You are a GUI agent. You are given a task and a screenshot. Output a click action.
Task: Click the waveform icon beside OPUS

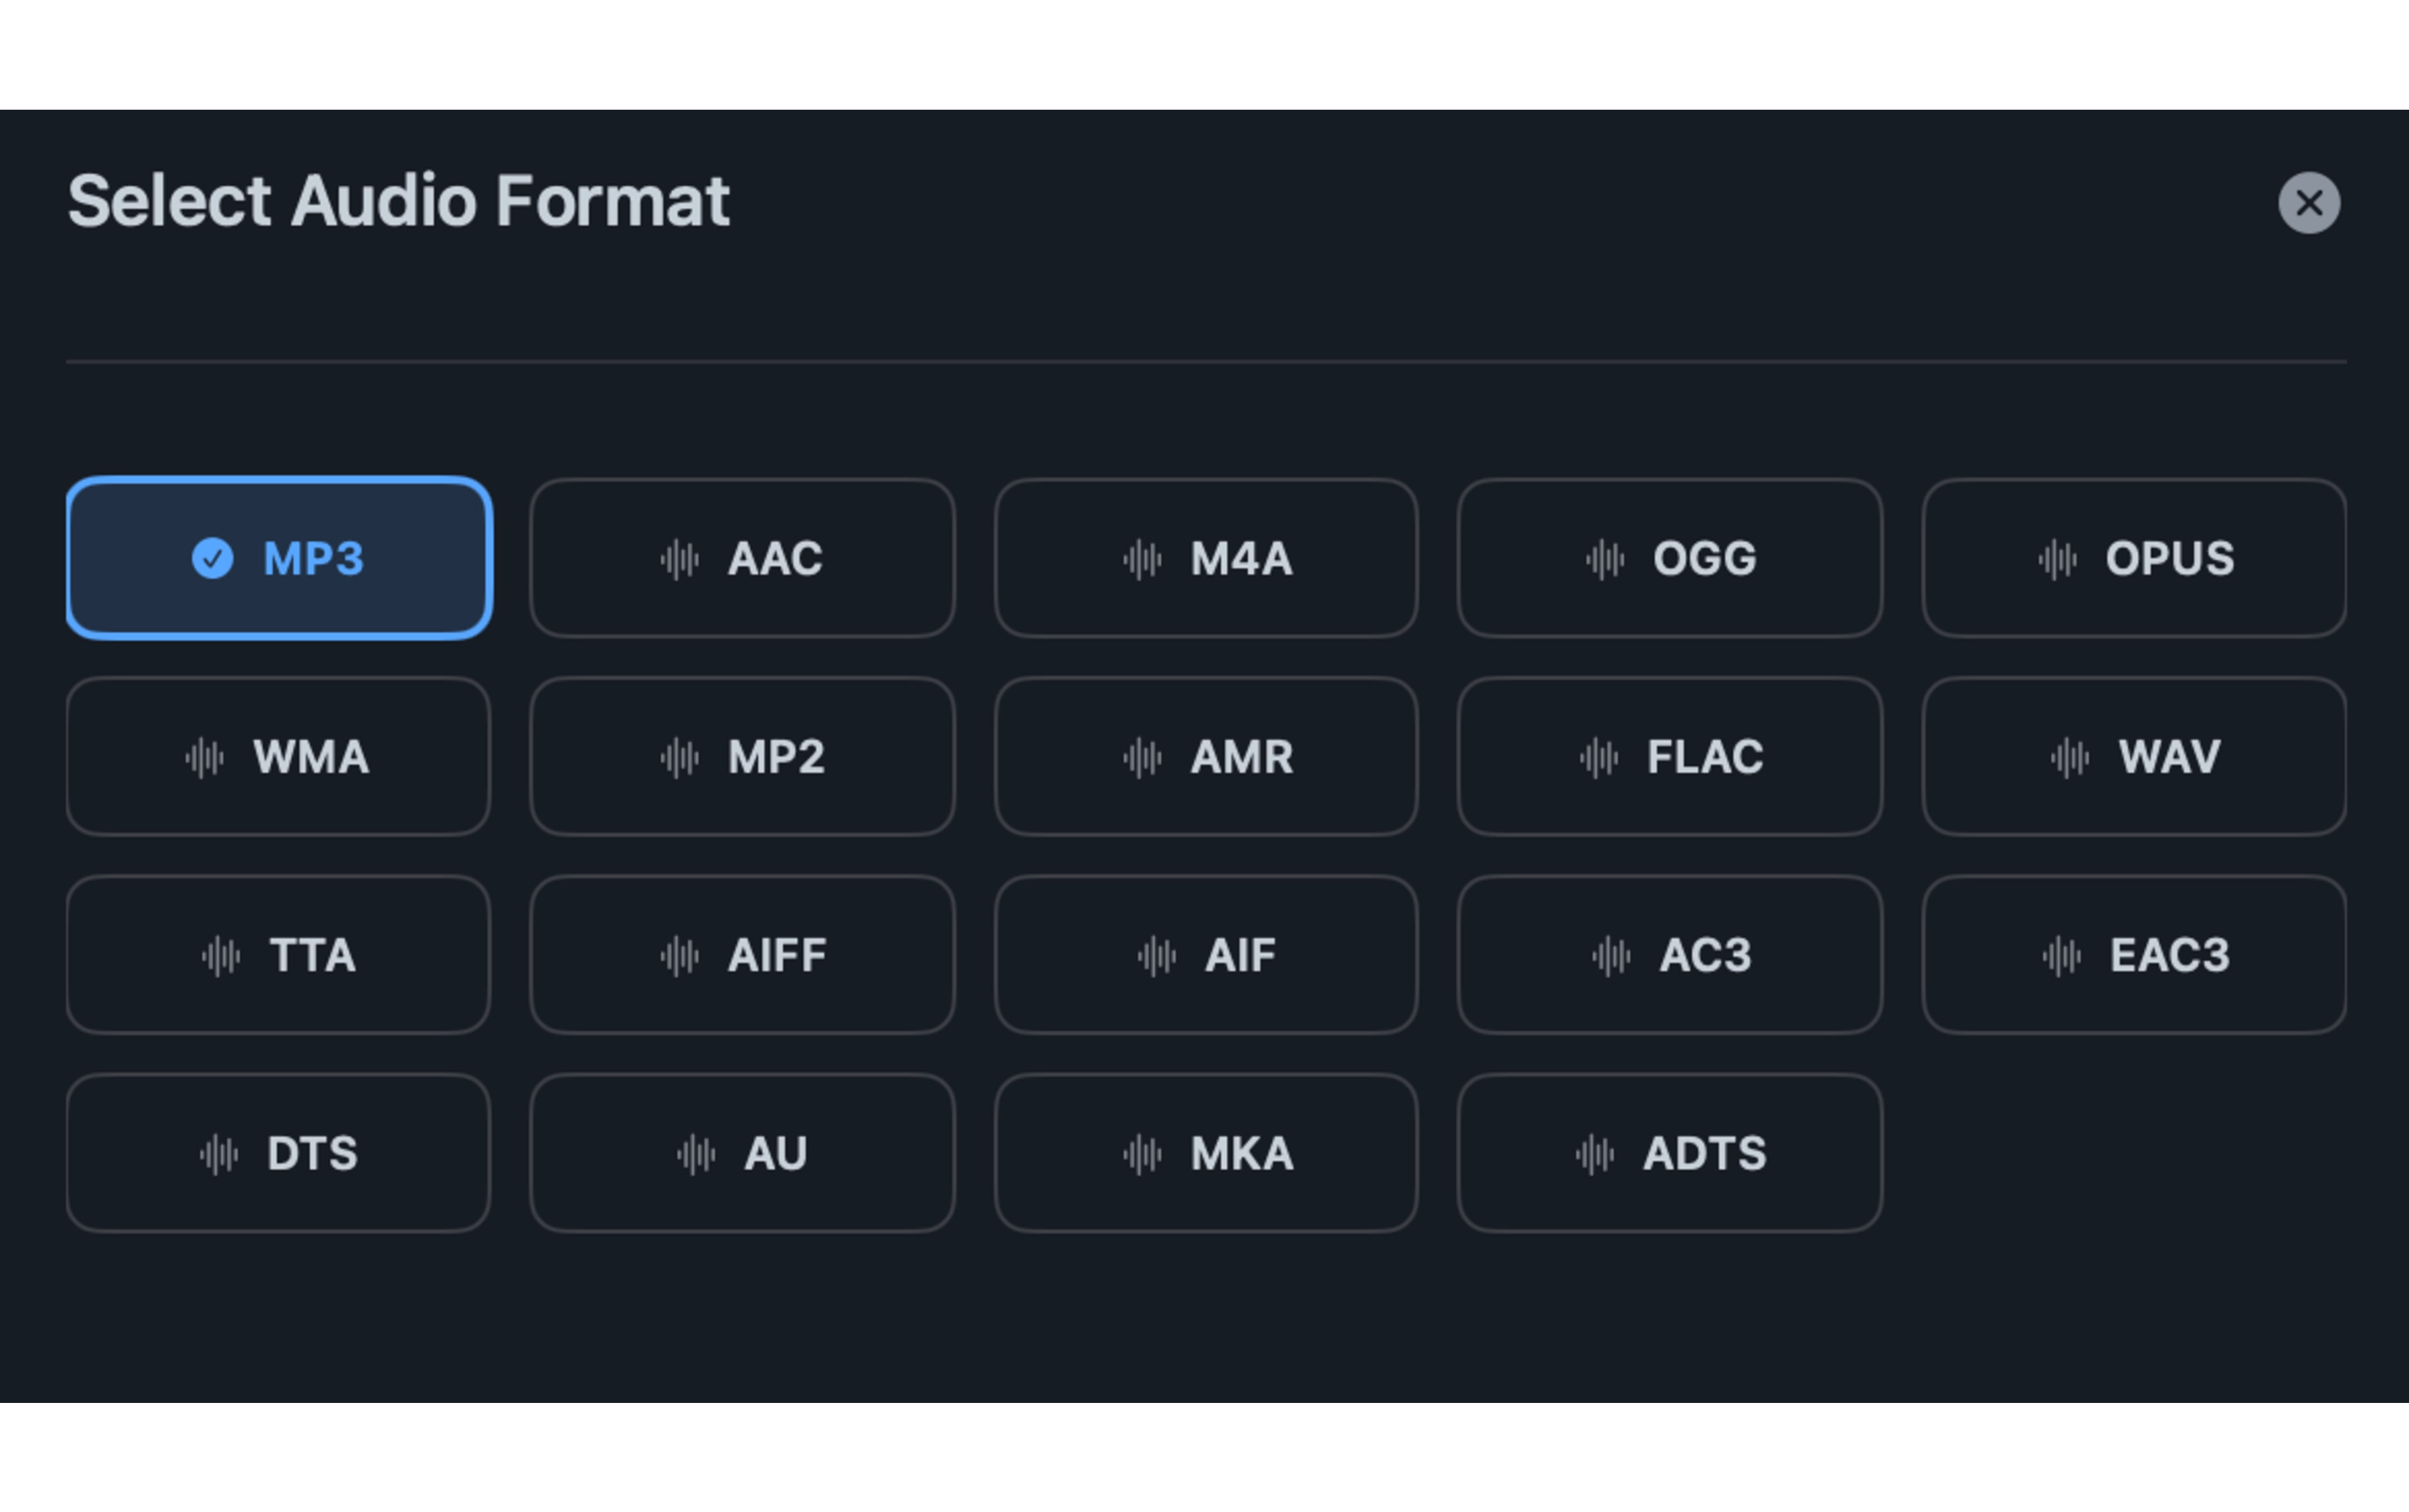point(2057,559)
